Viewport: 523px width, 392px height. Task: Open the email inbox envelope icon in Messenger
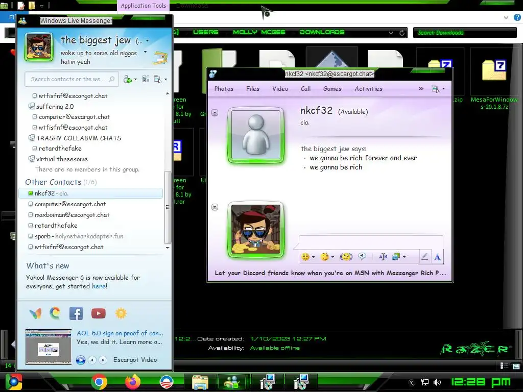[160, 58]
